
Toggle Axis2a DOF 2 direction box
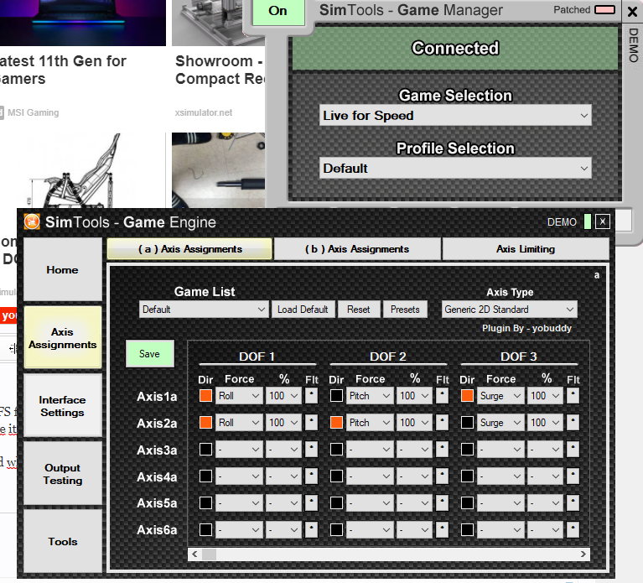coord(336,422)
